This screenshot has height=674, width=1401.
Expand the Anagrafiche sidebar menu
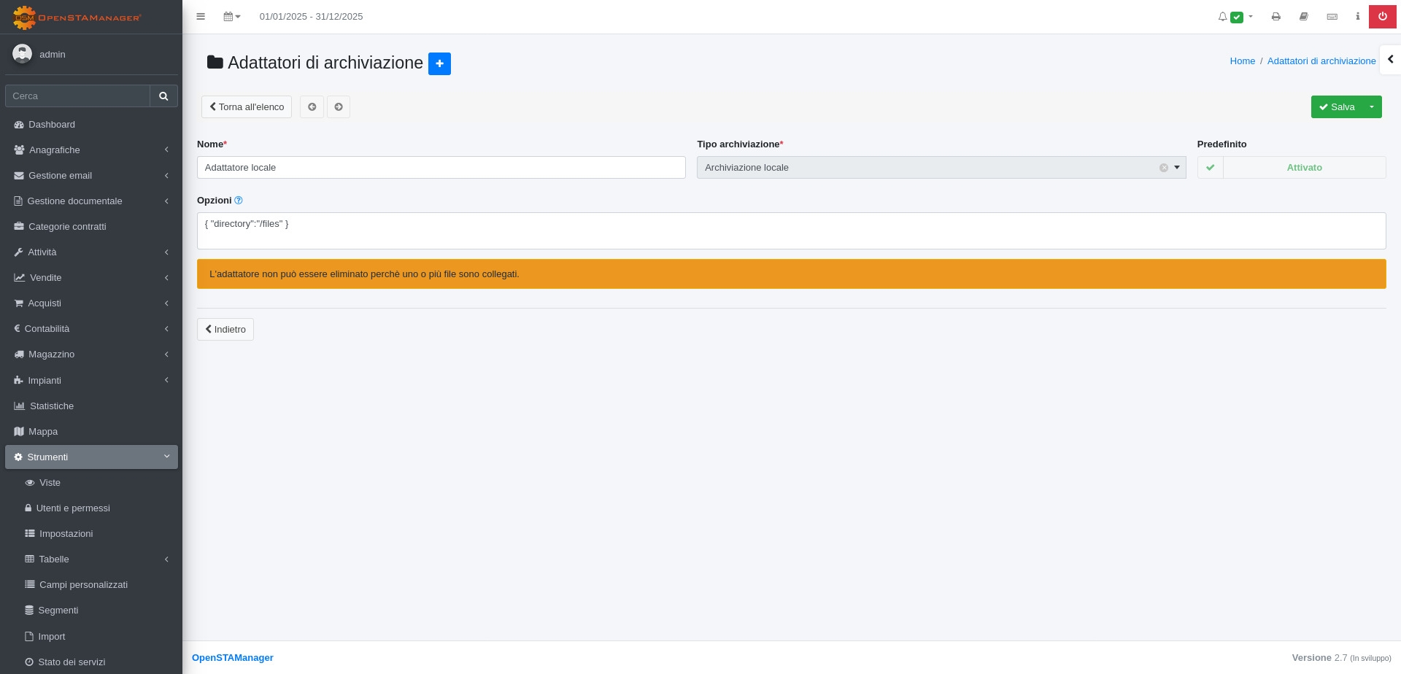tap(91, 150)
